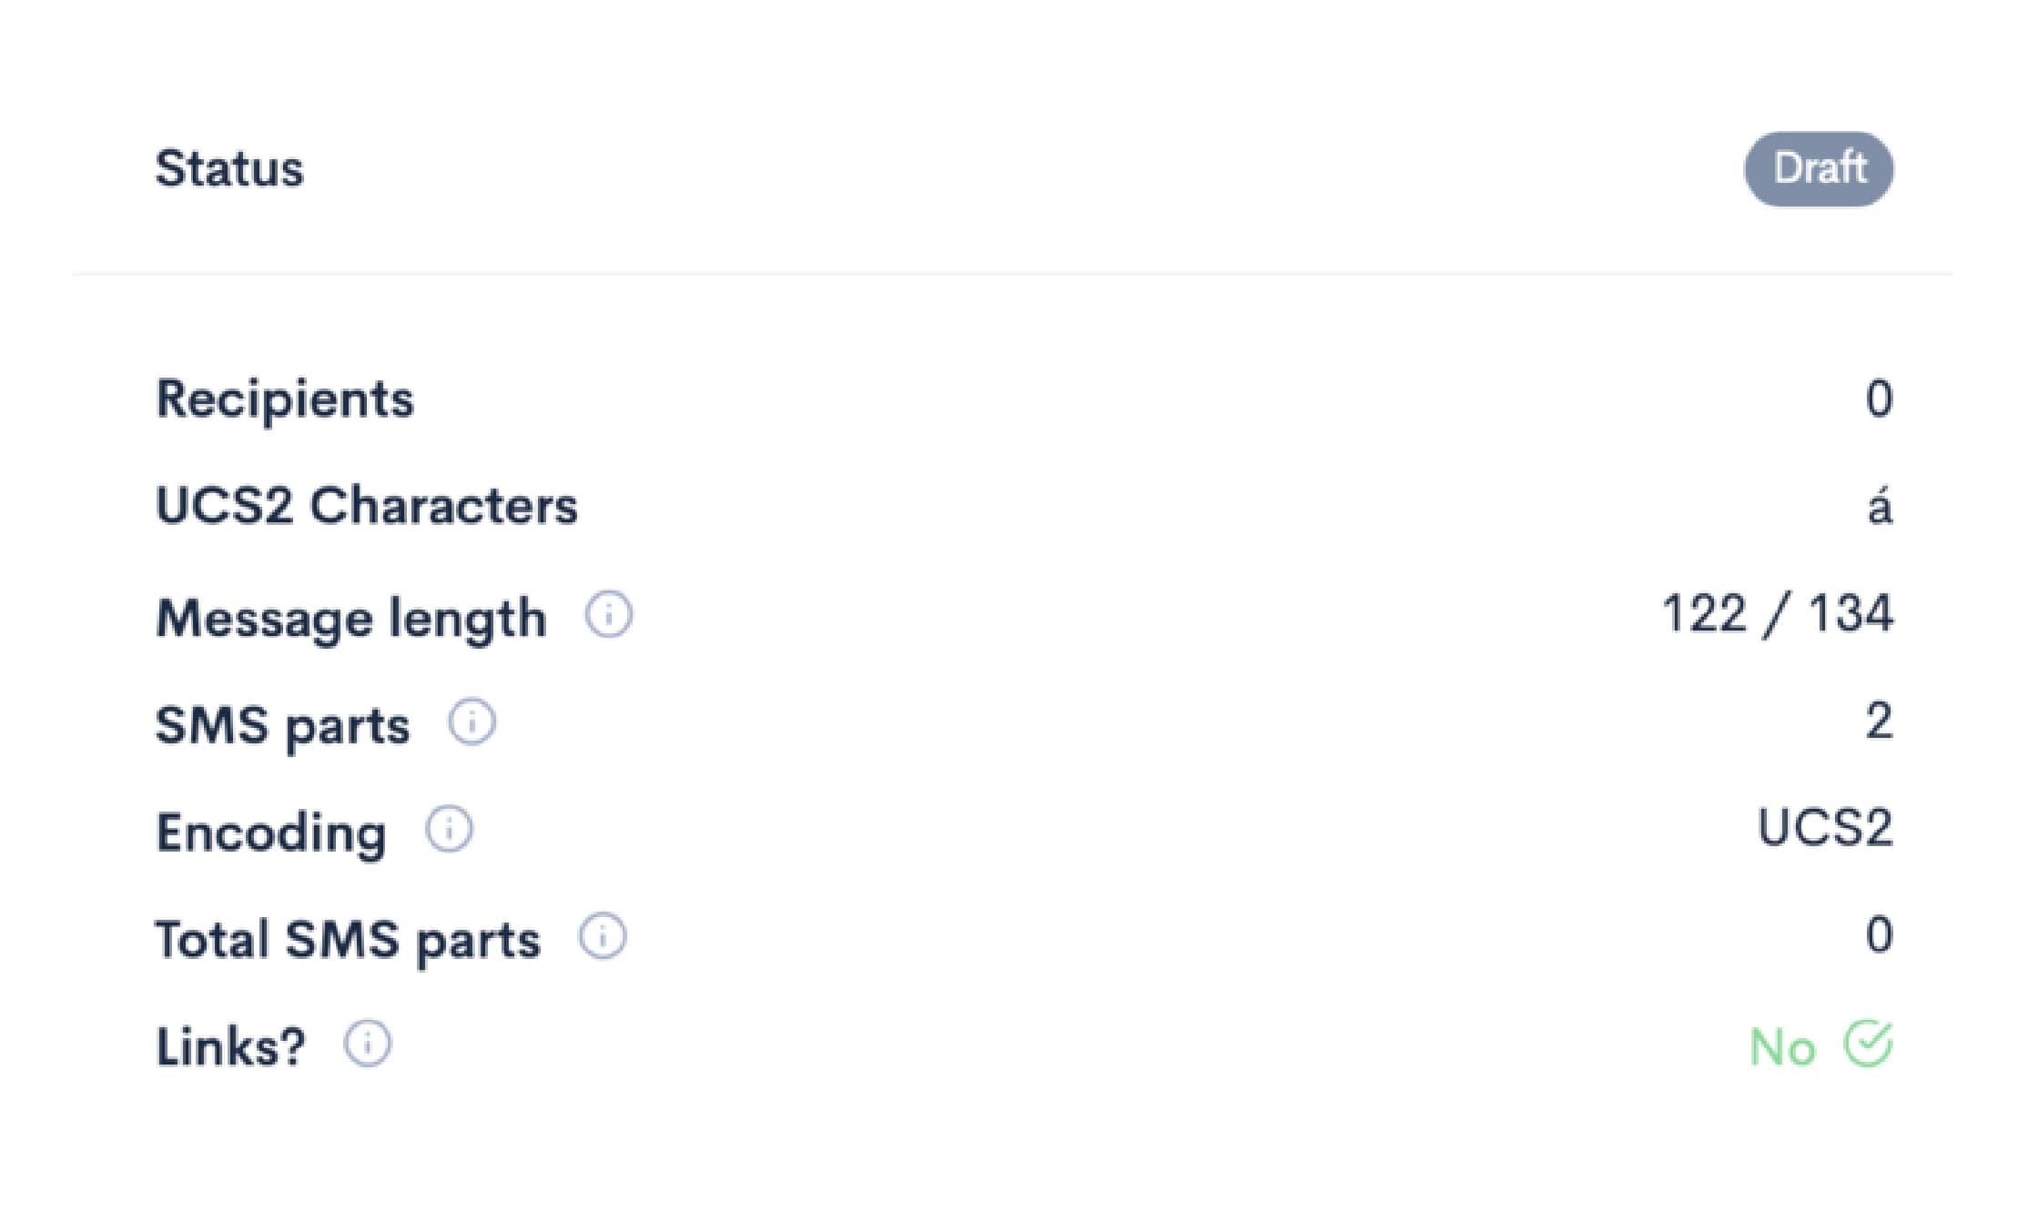Click the info icon beside Links?

[367, 1044]
